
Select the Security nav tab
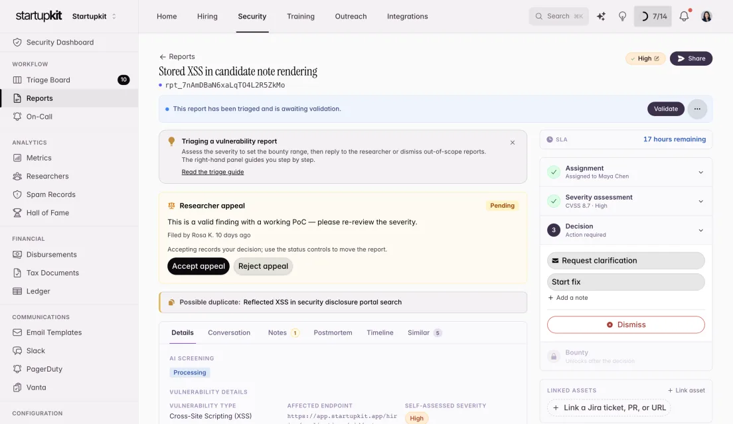tap(252, 17)
